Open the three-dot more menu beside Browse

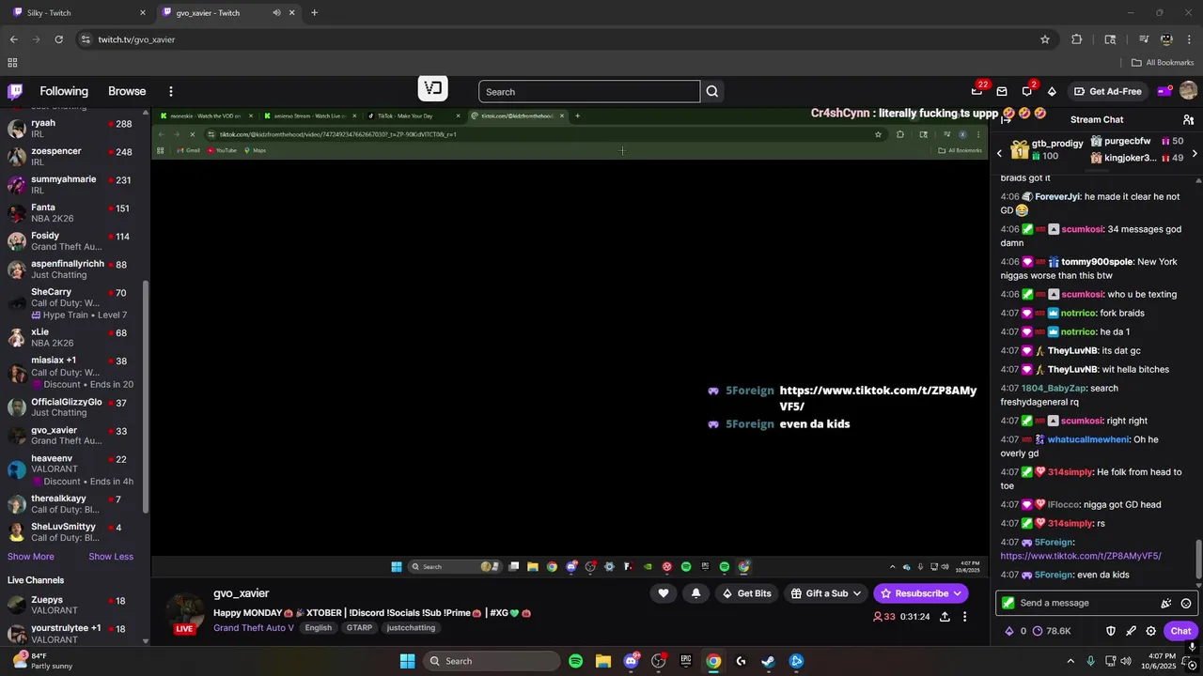click(x=171, y=91)
